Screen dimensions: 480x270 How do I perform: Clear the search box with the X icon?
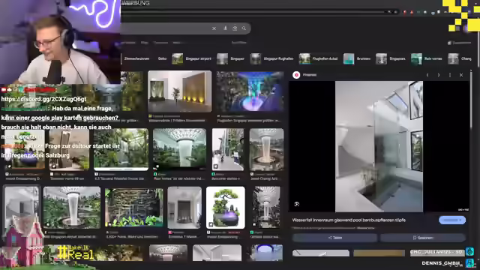214,28
